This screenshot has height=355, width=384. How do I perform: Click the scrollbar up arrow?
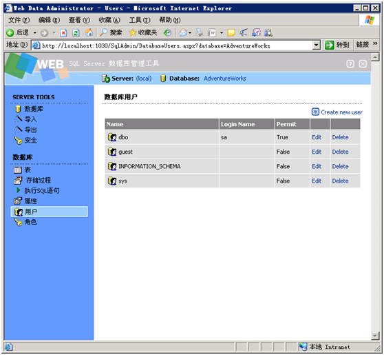coord(375,57)
